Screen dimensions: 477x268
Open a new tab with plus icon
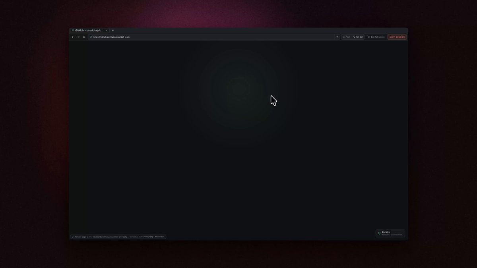113,31
